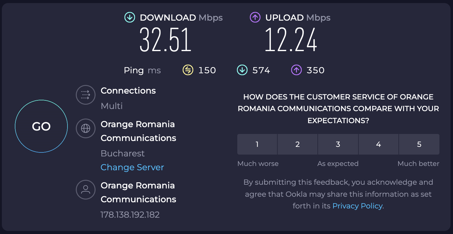453x234 pixels.
Task: Click the yellow idle ping icon
Action: coord(188,70)
